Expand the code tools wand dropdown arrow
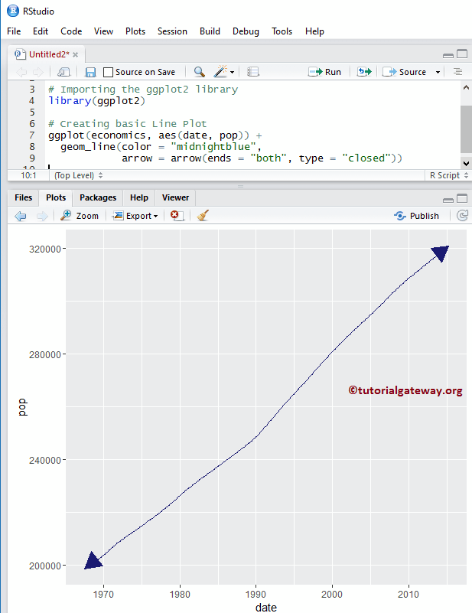This screenshot has height=613, width=472. 232,73
